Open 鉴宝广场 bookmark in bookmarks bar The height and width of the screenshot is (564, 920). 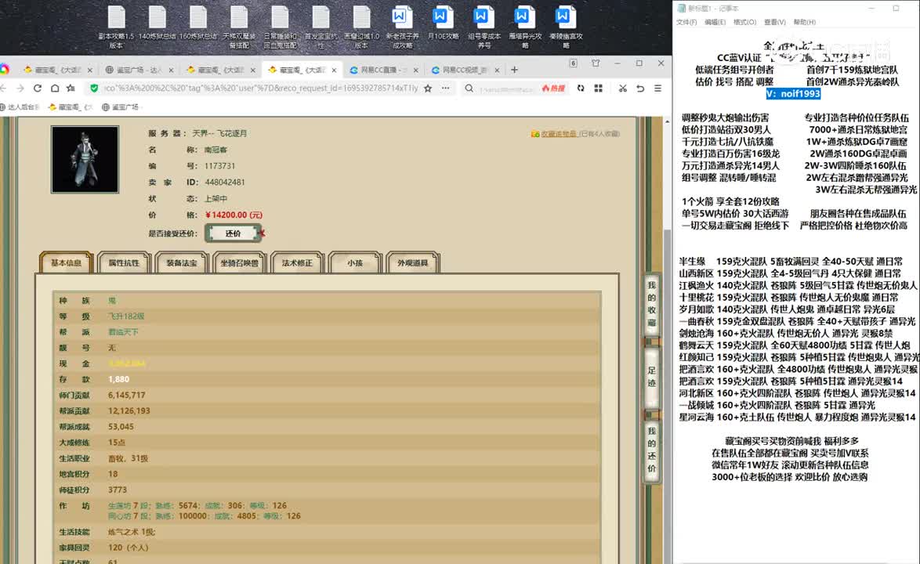pyautogui.click(x=120, y=107)
